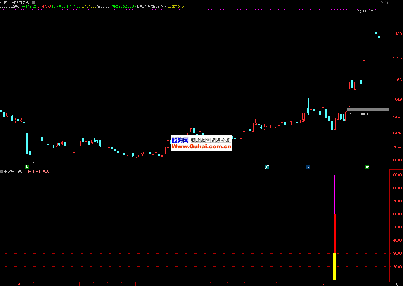Open dropdown next to 江波龙 stock title

[34, 3]
